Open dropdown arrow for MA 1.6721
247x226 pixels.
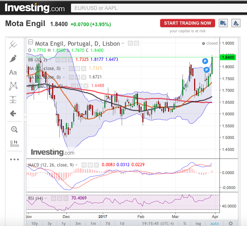64,77
